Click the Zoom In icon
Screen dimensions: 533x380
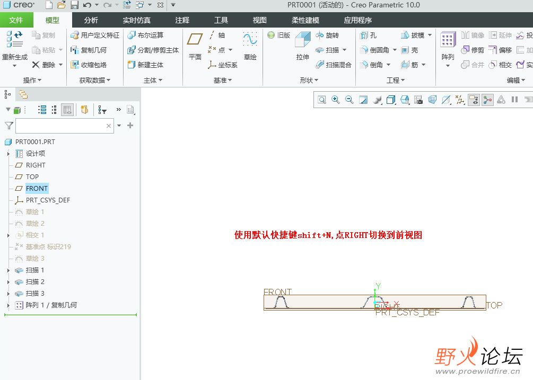(336, 100)
